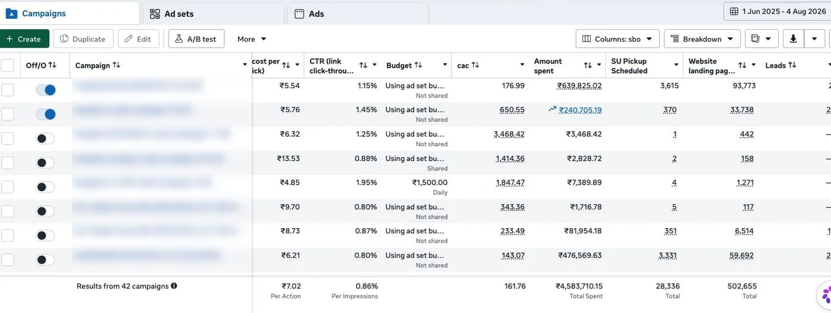Viewport: 831px width, 313px height.
Task: Tick the select-all checkbox in header
Action: click(7, 65)
